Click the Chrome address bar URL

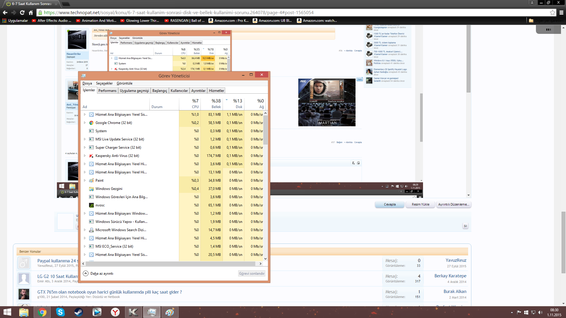click(x=179, y=13)
